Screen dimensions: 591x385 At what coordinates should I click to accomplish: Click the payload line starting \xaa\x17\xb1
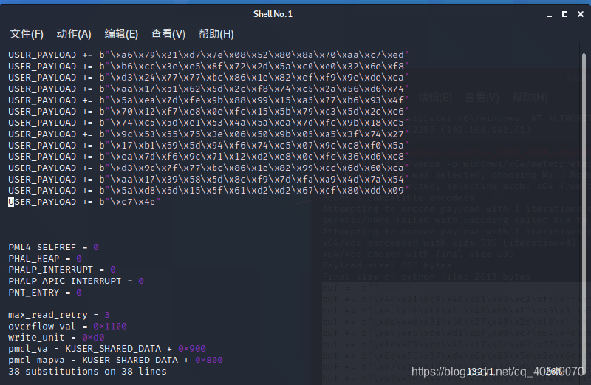point(208,89)
